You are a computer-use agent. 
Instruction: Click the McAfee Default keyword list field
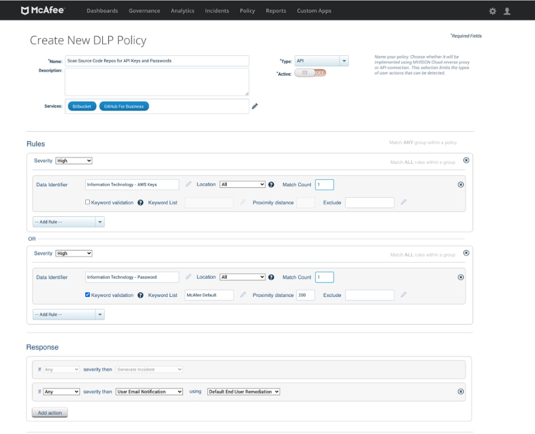pos(209,295)
